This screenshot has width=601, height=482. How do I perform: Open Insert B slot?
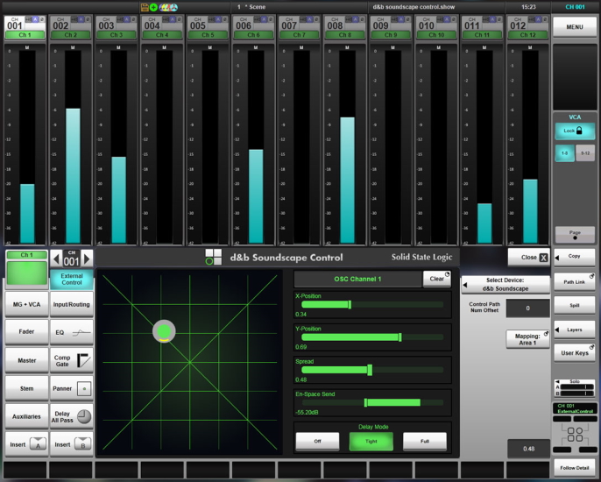click(72, 443)
